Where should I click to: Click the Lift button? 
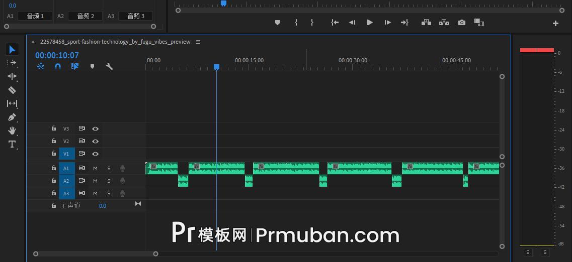426,22
